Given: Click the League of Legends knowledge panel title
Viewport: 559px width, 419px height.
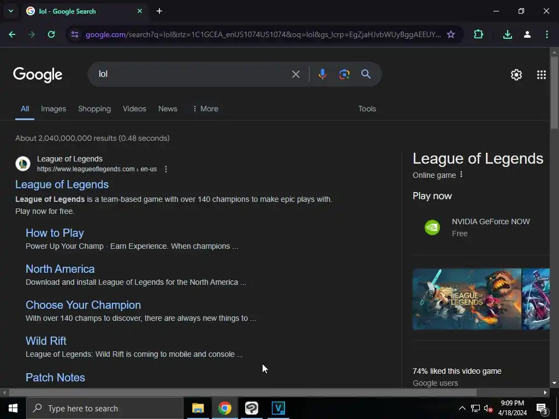Looking at the screenshot, I should coord(478,159).
